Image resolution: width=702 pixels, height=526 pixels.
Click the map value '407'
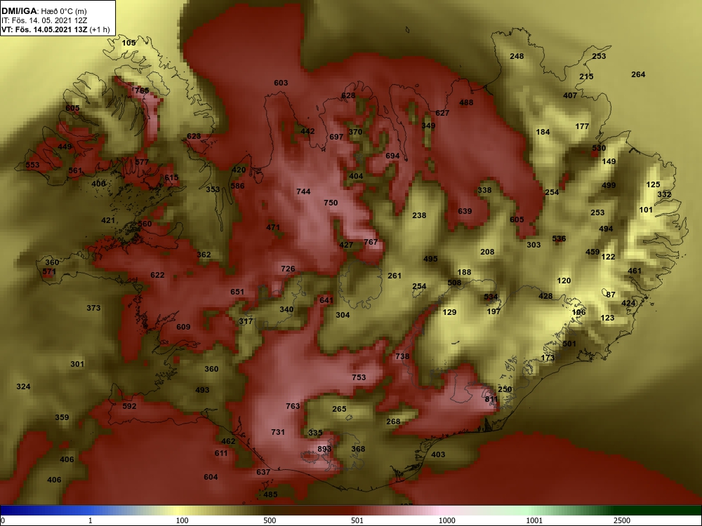tap(570, 95)
